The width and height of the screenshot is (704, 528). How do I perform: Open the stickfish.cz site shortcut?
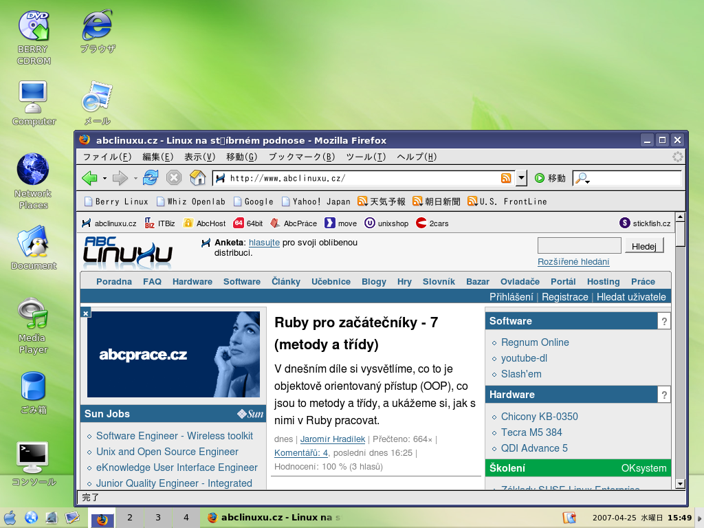point(645,223)
